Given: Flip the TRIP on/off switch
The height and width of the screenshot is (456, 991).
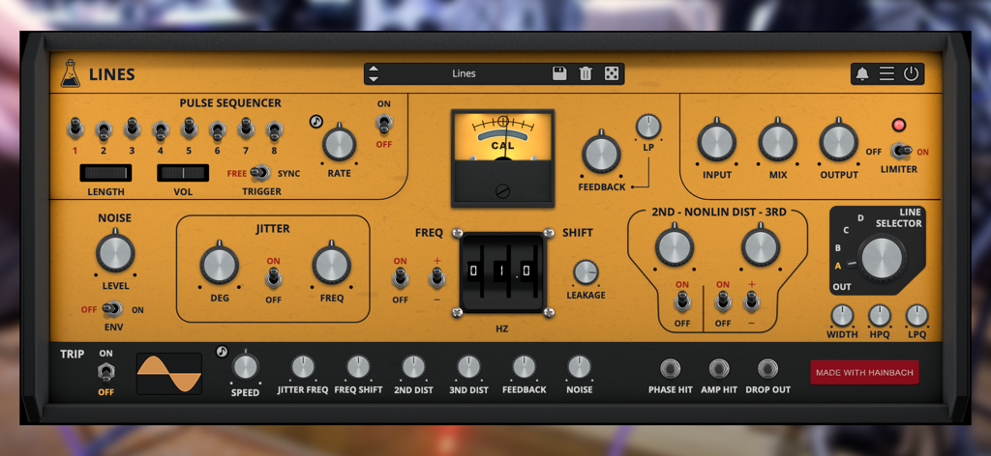Looking at the screenshot, I should coord(105,372).
